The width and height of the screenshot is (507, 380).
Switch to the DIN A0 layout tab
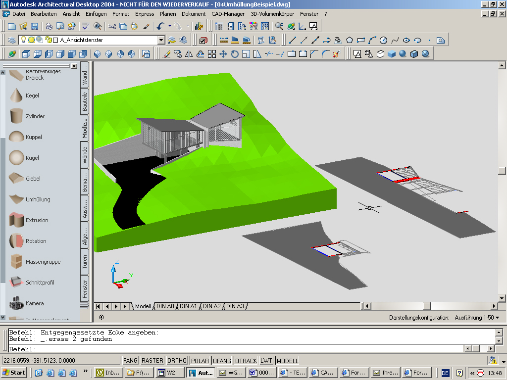(165, 306)
